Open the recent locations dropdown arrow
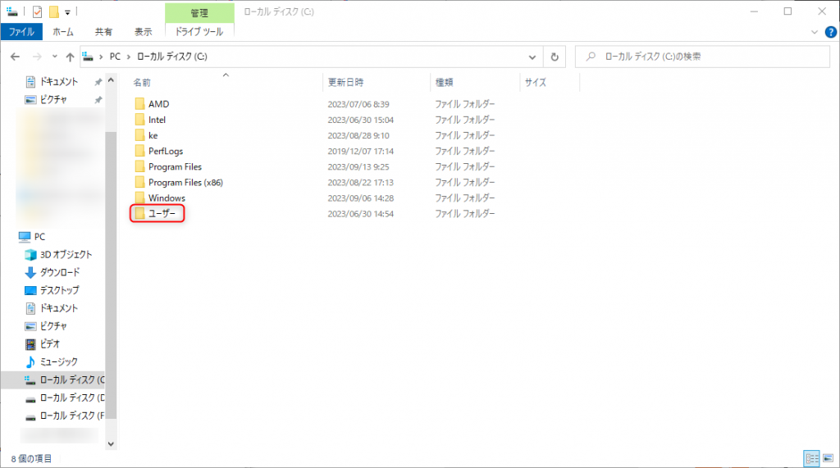840x468 pixels. point(54,57)
